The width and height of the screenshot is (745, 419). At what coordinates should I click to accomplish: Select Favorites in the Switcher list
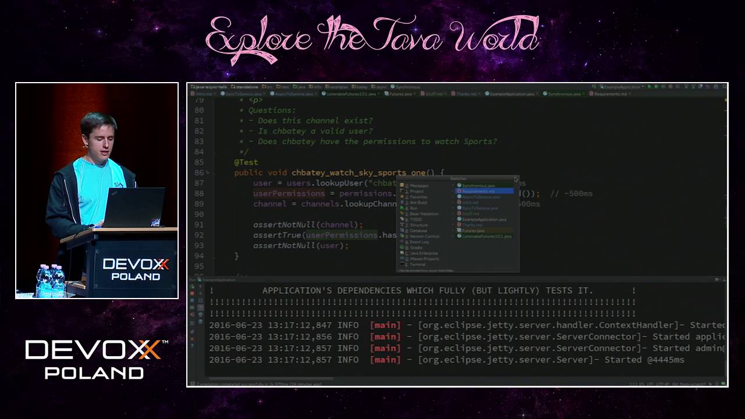[x=414, y=197]
